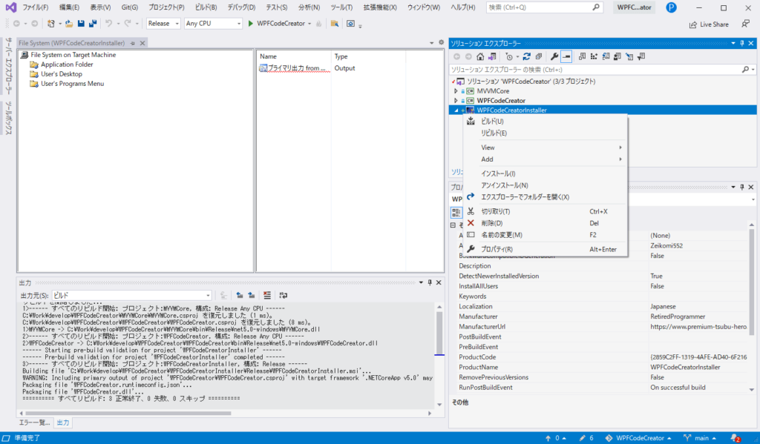The image size is (760, 444).
Task: Click the WPFCodeCreator repository in status bar
Action: point(638,438)
